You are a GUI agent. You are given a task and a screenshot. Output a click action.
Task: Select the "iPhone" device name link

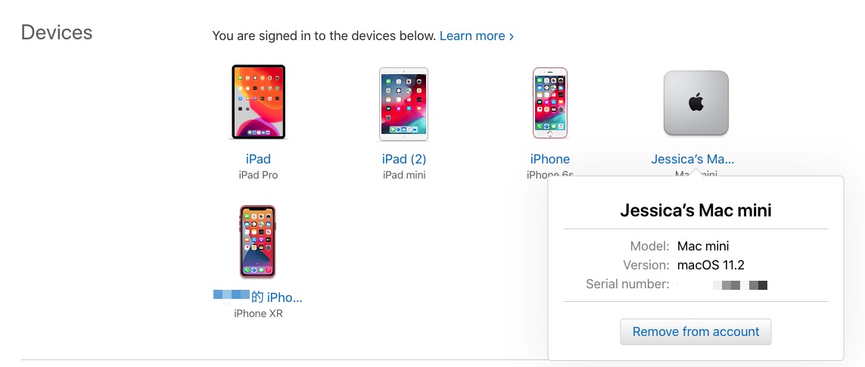coord(550,159)
